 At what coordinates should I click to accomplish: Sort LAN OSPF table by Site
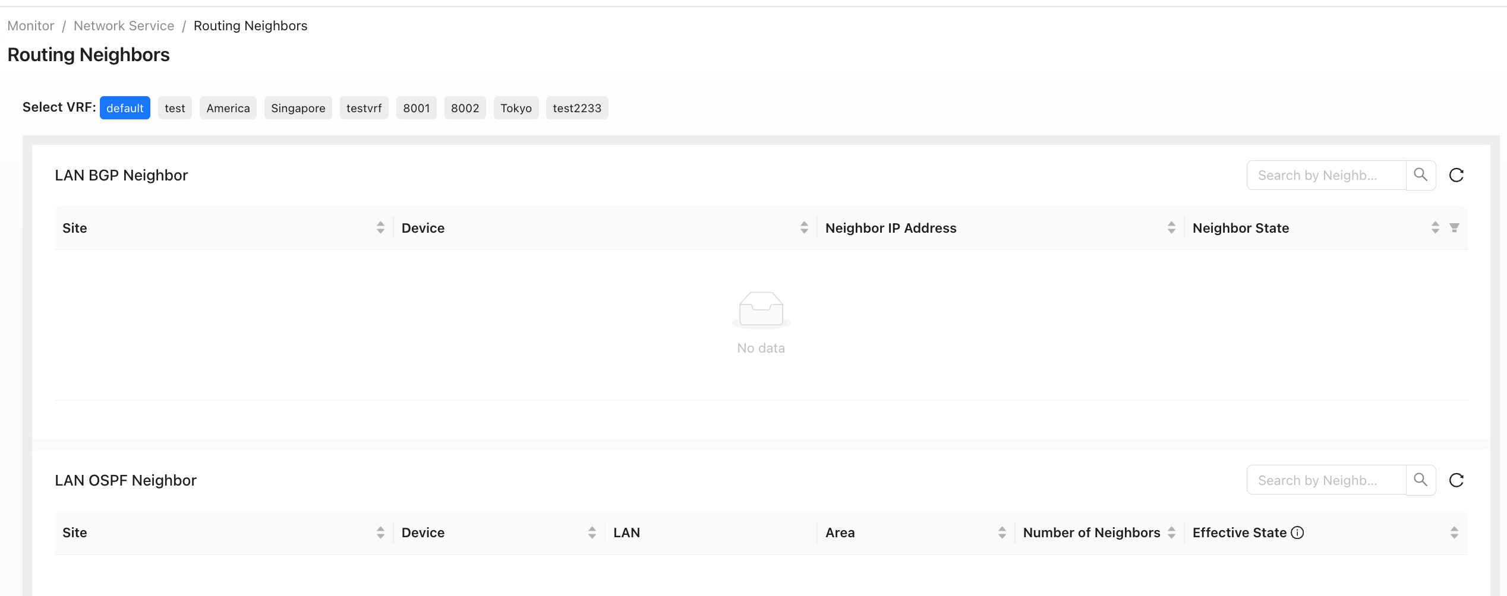[x=380, y=532]
